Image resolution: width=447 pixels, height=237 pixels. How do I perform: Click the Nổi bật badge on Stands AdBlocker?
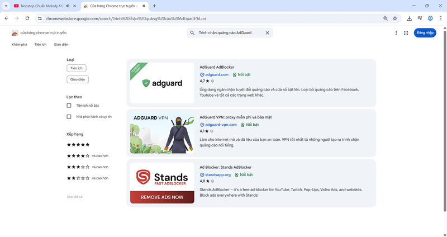click(x=244, y=175)
